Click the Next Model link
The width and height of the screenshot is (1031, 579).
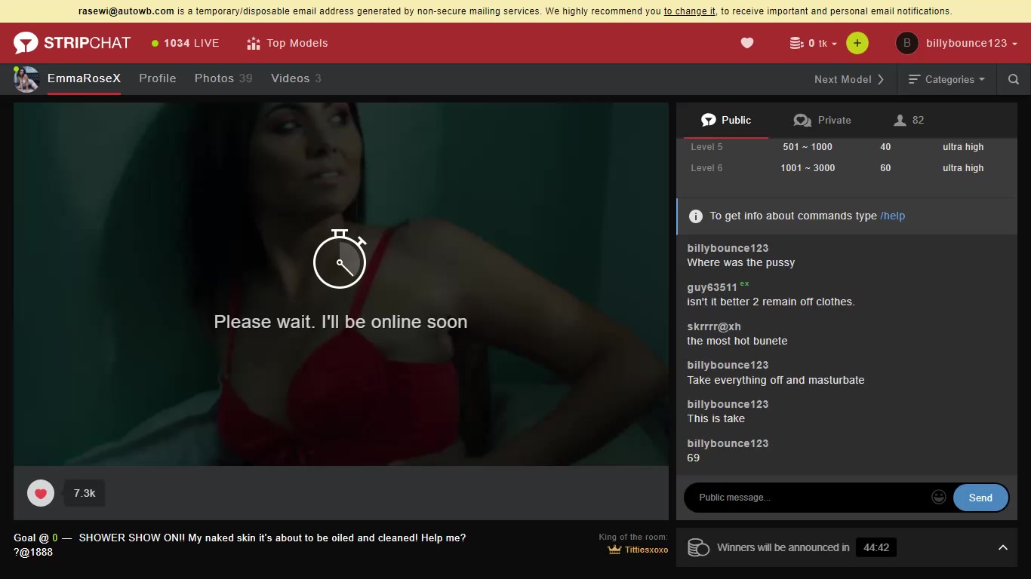[849, 79]
